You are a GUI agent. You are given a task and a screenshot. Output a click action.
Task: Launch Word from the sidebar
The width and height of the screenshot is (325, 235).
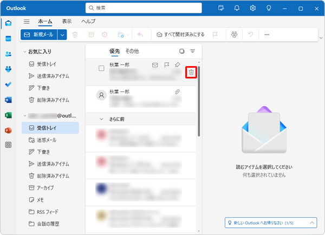[x=8, y=100]
